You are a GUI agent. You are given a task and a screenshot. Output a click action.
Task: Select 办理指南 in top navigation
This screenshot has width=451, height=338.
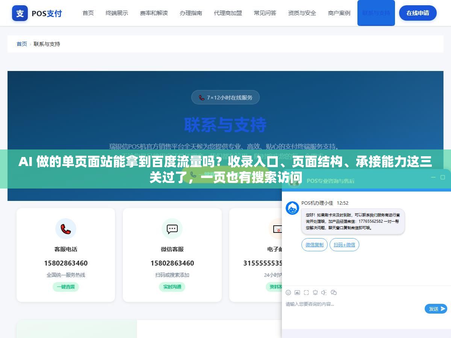point(191,13)
